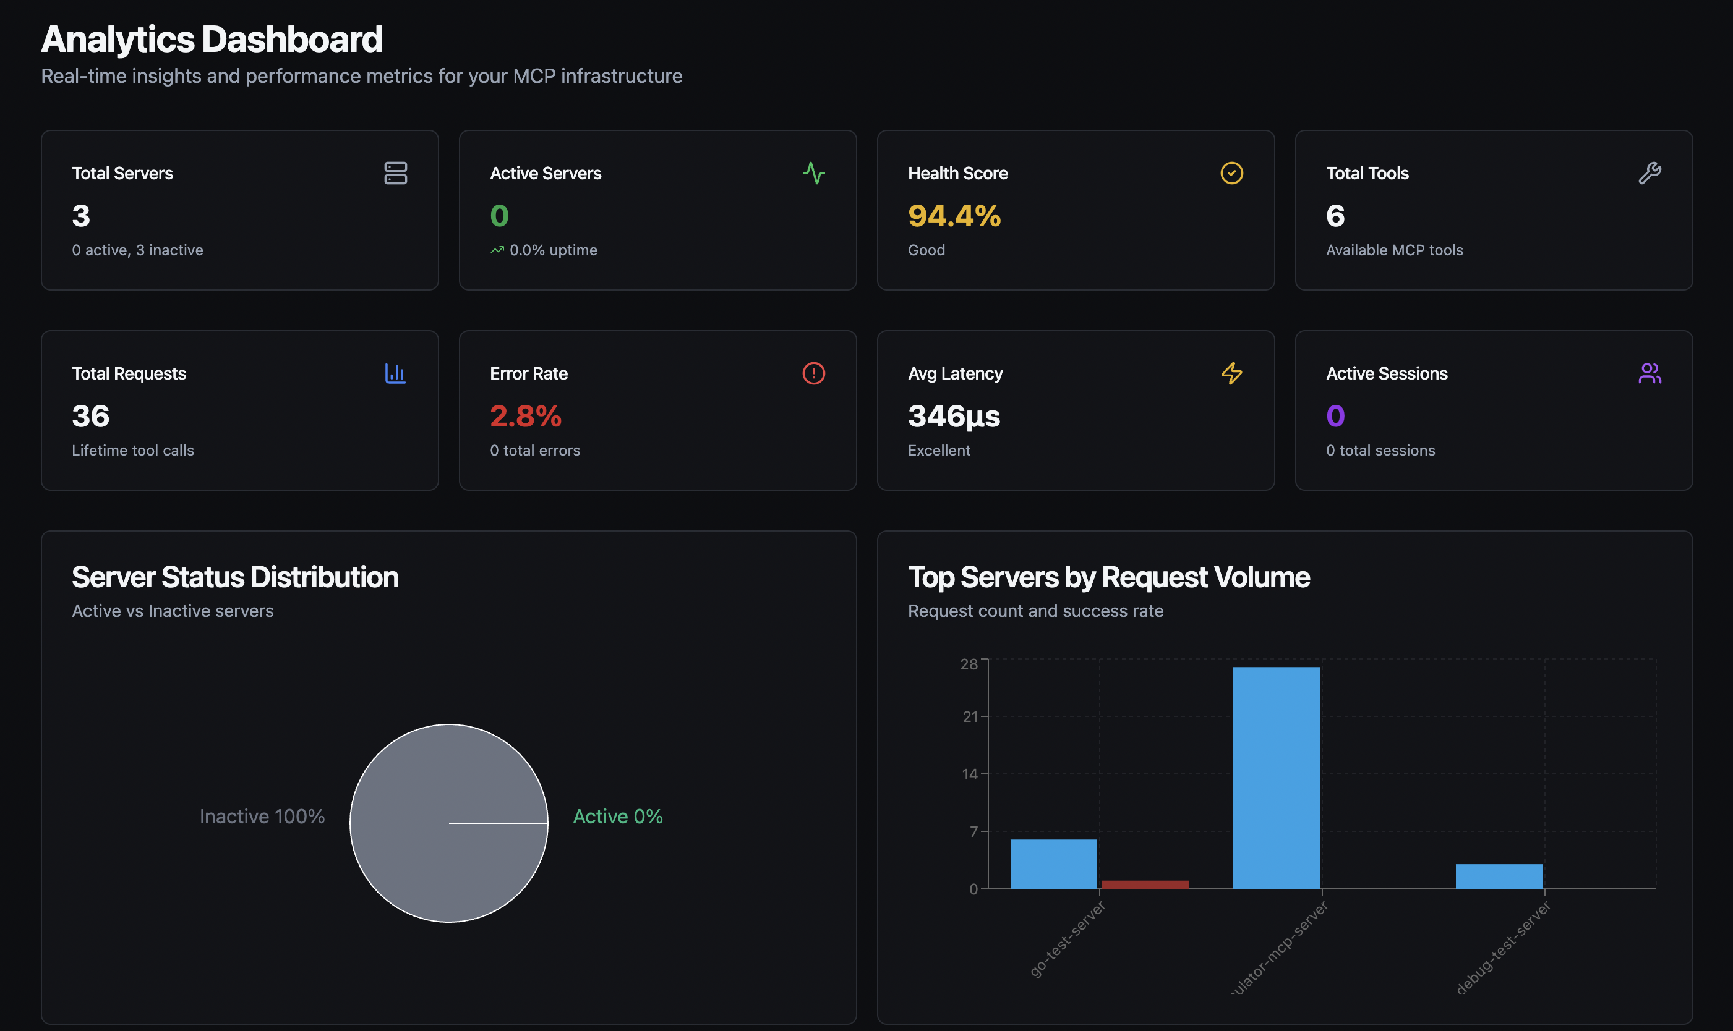Click the lightning bolt icon in Avg Latency

point(1231,373)
